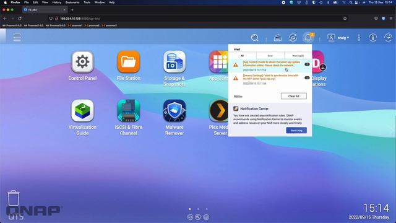
Task: Open the Firefox hamburger application menu
Action: click(391, 19)
